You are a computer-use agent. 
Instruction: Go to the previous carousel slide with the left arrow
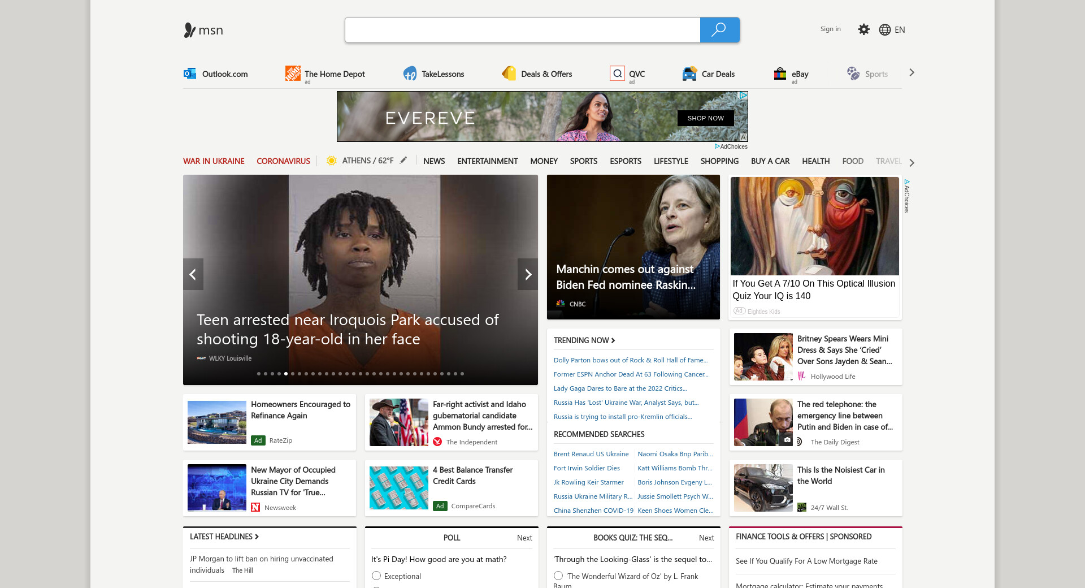[193, 274]
